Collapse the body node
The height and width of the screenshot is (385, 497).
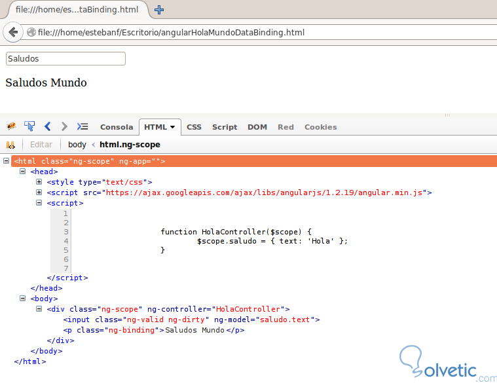pyautogui.click(x=22, y=298)
